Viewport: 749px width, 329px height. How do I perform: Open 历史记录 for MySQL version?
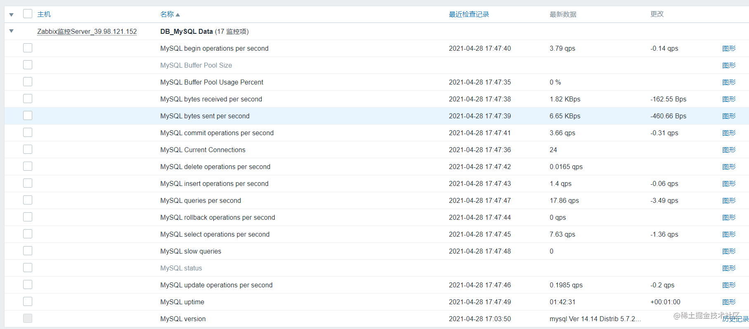point(735,319)
